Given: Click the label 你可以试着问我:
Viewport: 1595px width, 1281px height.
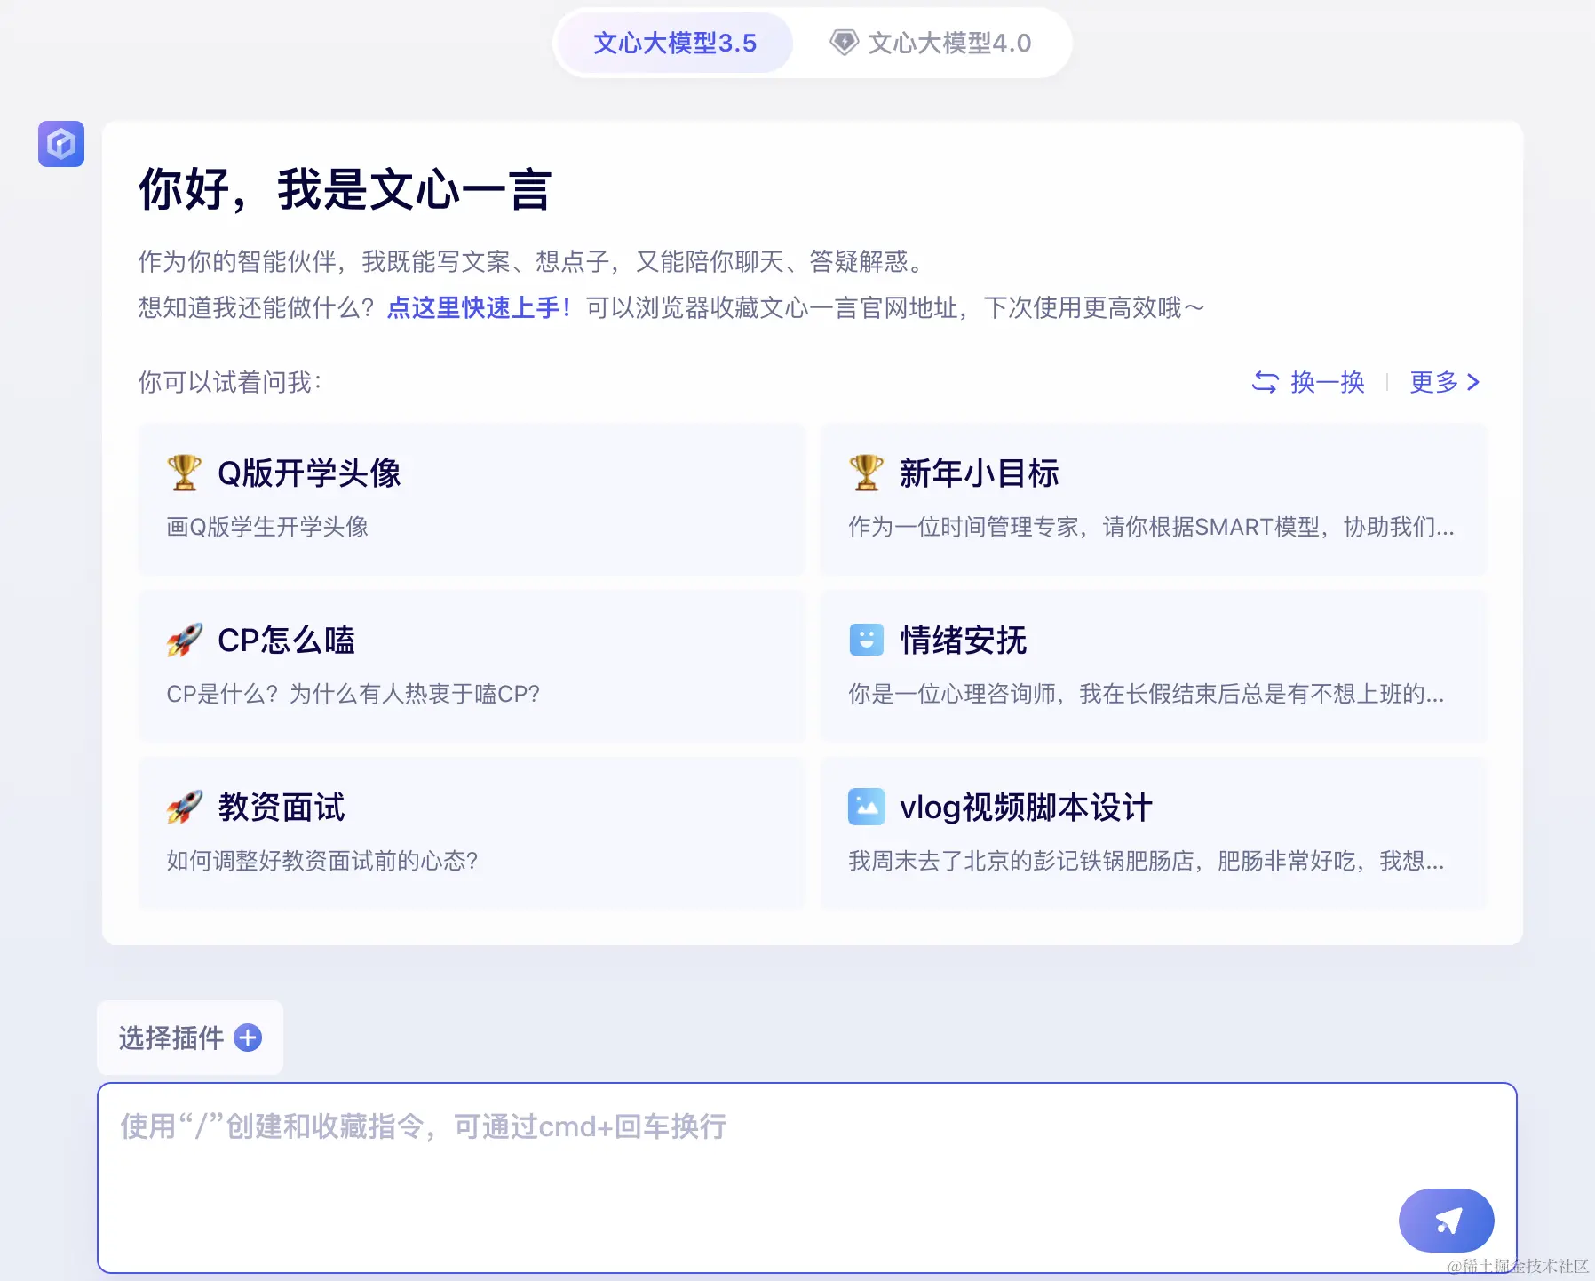Looking at the screenshot, I should tap(230, 382).
